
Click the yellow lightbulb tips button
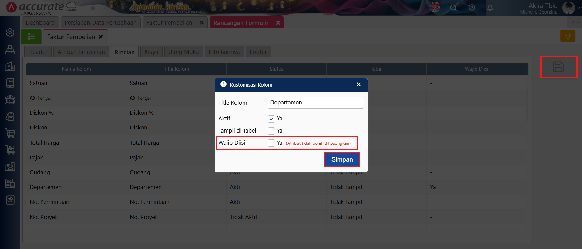point(568,36)
